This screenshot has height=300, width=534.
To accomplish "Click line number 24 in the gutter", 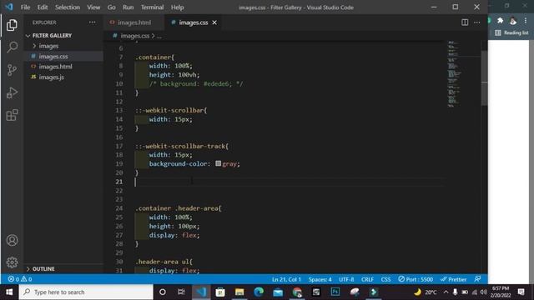I will coord(118,208).
